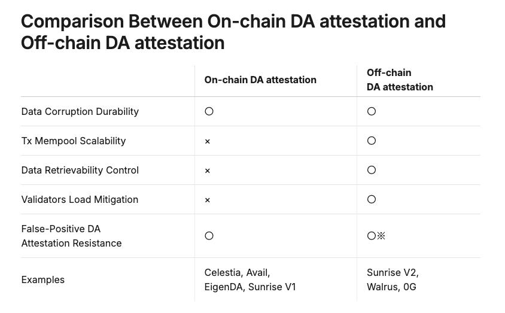Click the "Celestia, Avail, EigenDA, Sunrise V1" examples cell
The width and height of the screenshot is (505, 313).
point(250,279)
